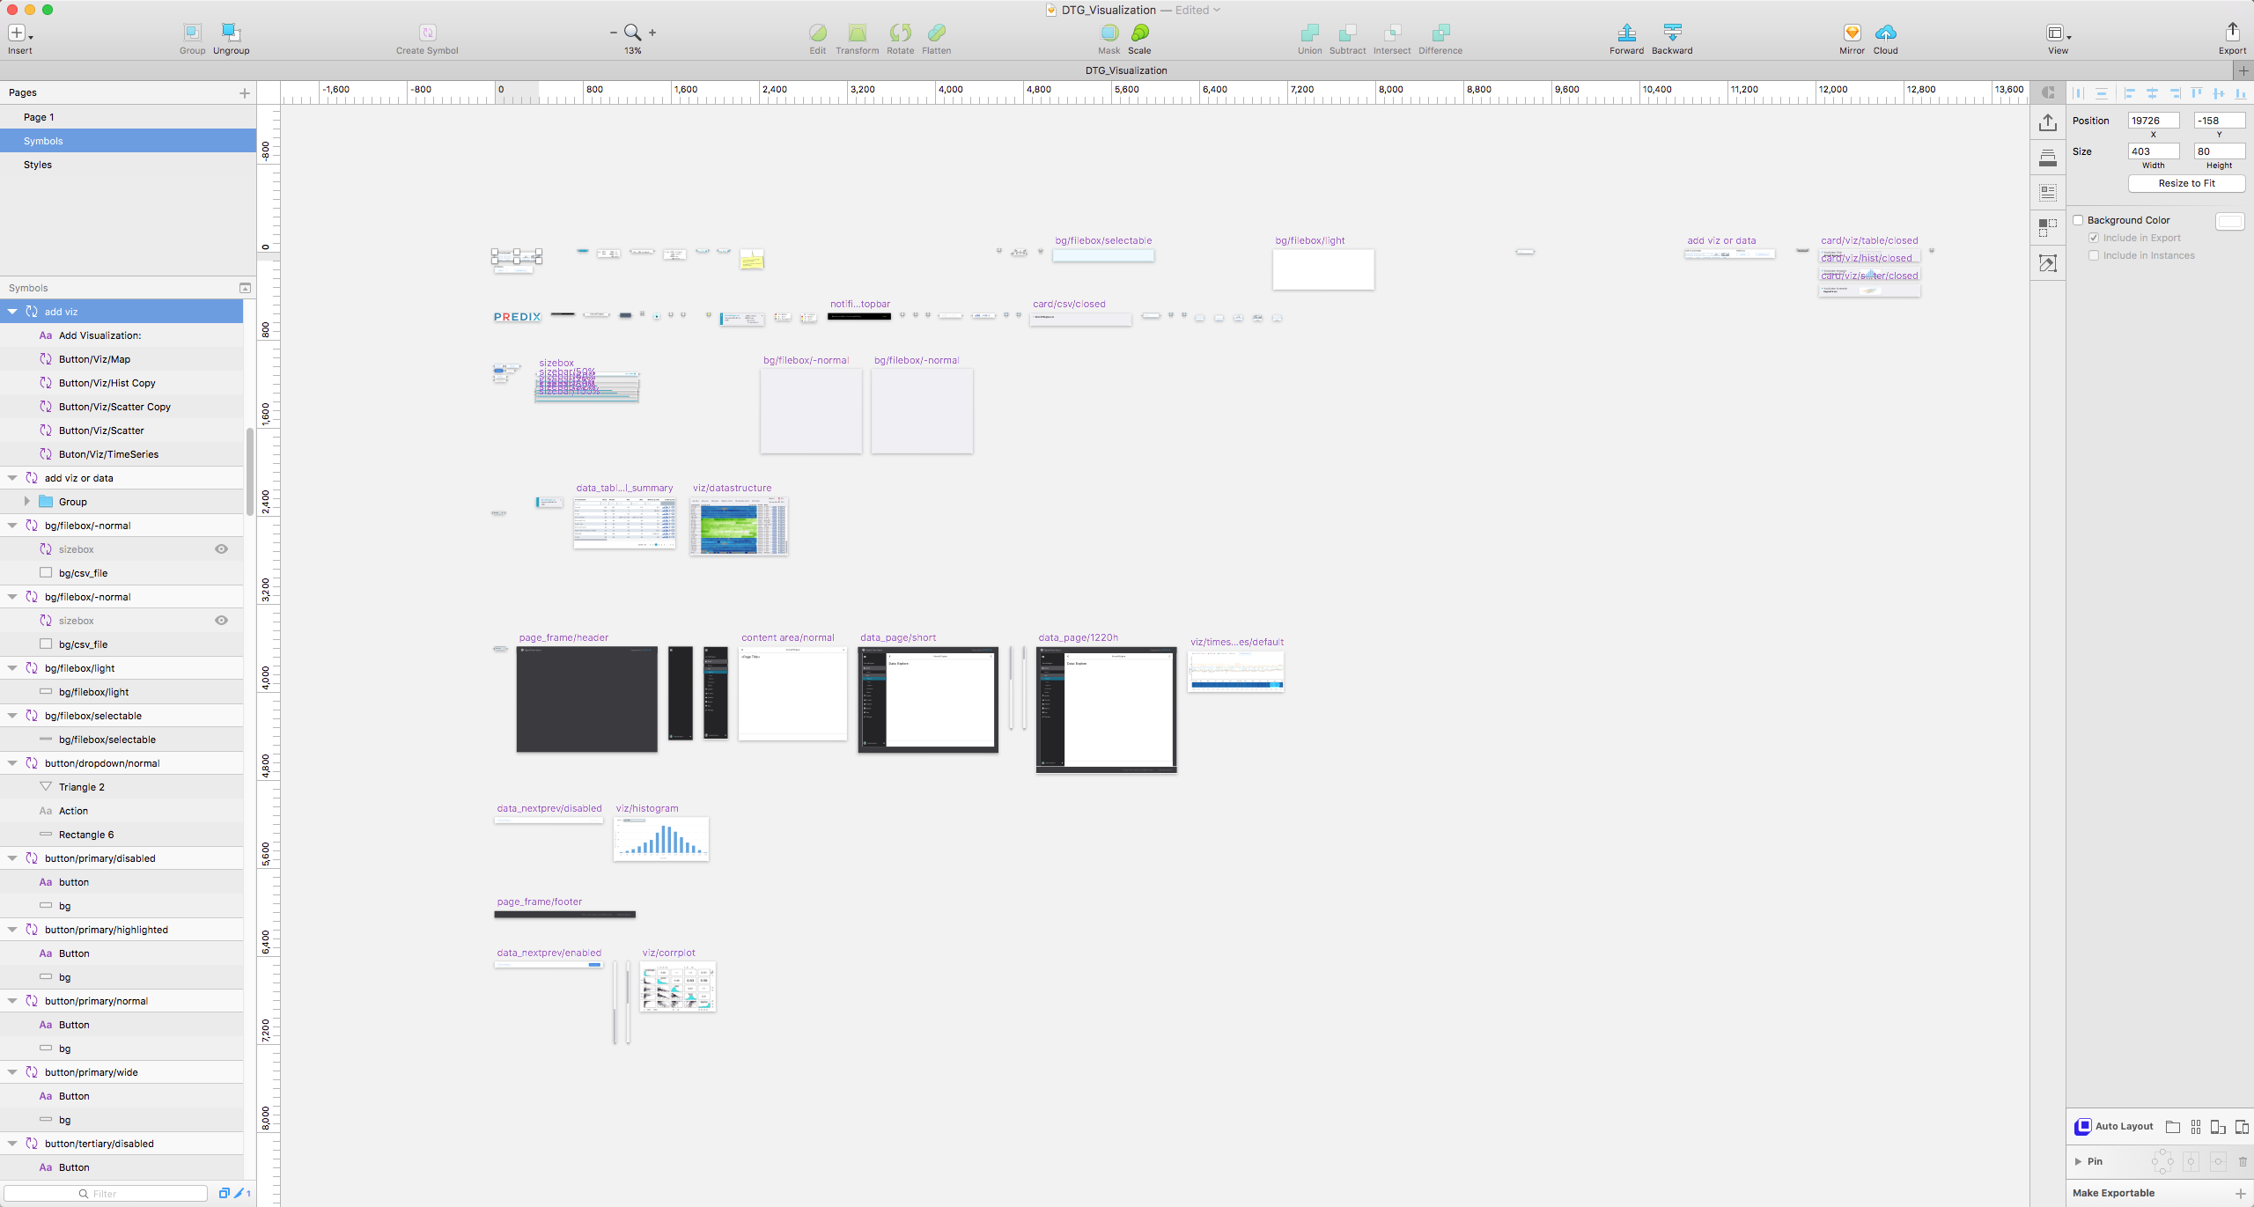Select the Rectangle 6 layer
This screenshot has width=2254, height=1207.
tap(122, 835)
